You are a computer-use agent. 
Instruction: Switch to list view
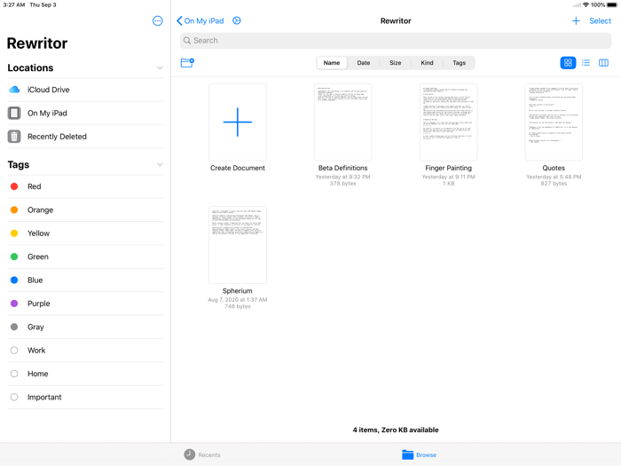click(x=586, y=63)
